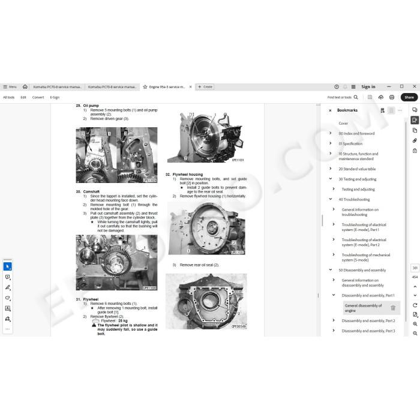Open the Convert menu
The width and height of the screenshot is (420, 420).
pos(38,97)
